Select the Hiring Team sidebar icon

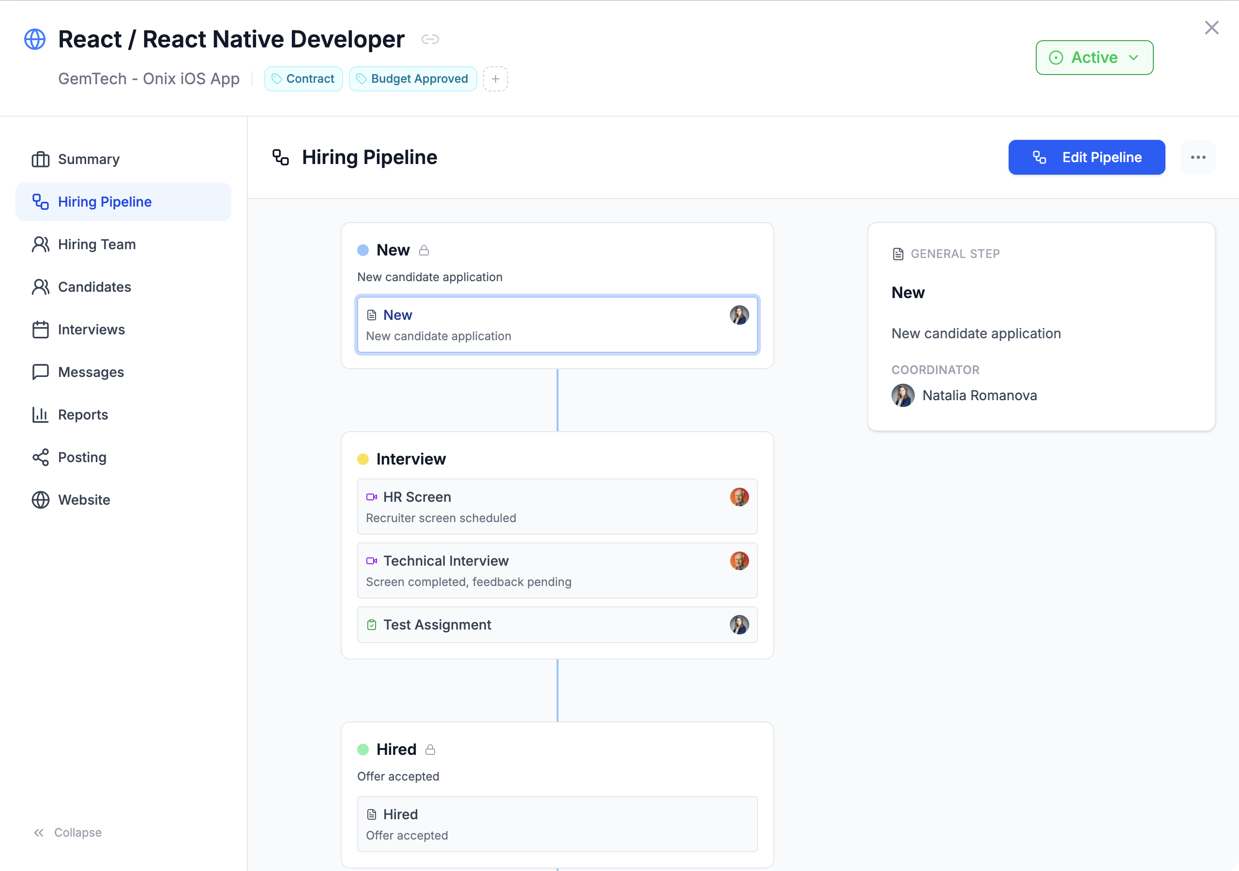coord(40,244)
